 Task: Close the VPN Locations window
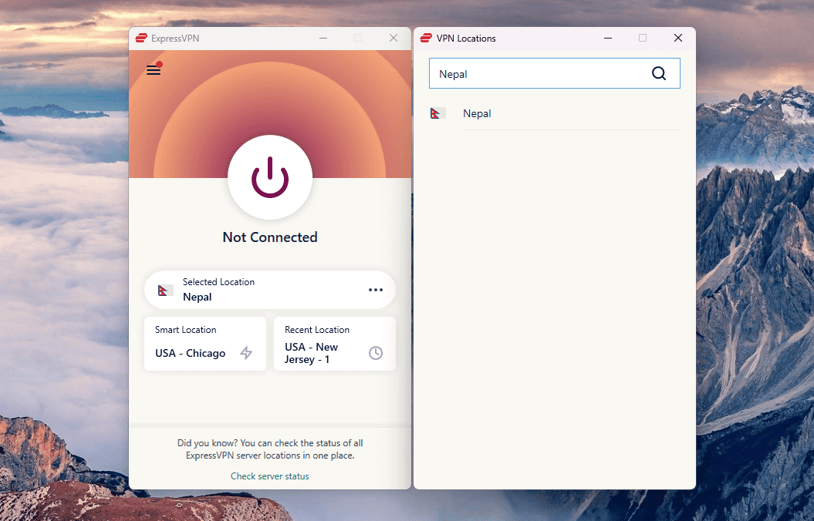678,38
